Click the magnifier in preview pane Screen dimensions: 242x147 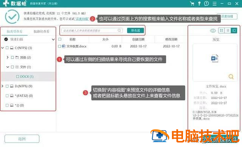(231, 76)
